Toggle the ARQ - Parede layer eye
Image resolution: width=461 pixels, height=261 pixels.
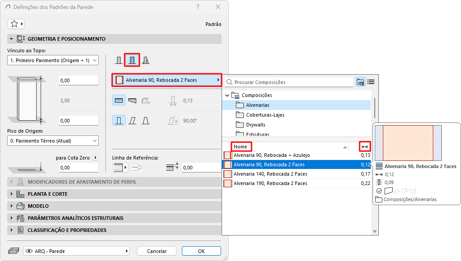click(29, 251)
